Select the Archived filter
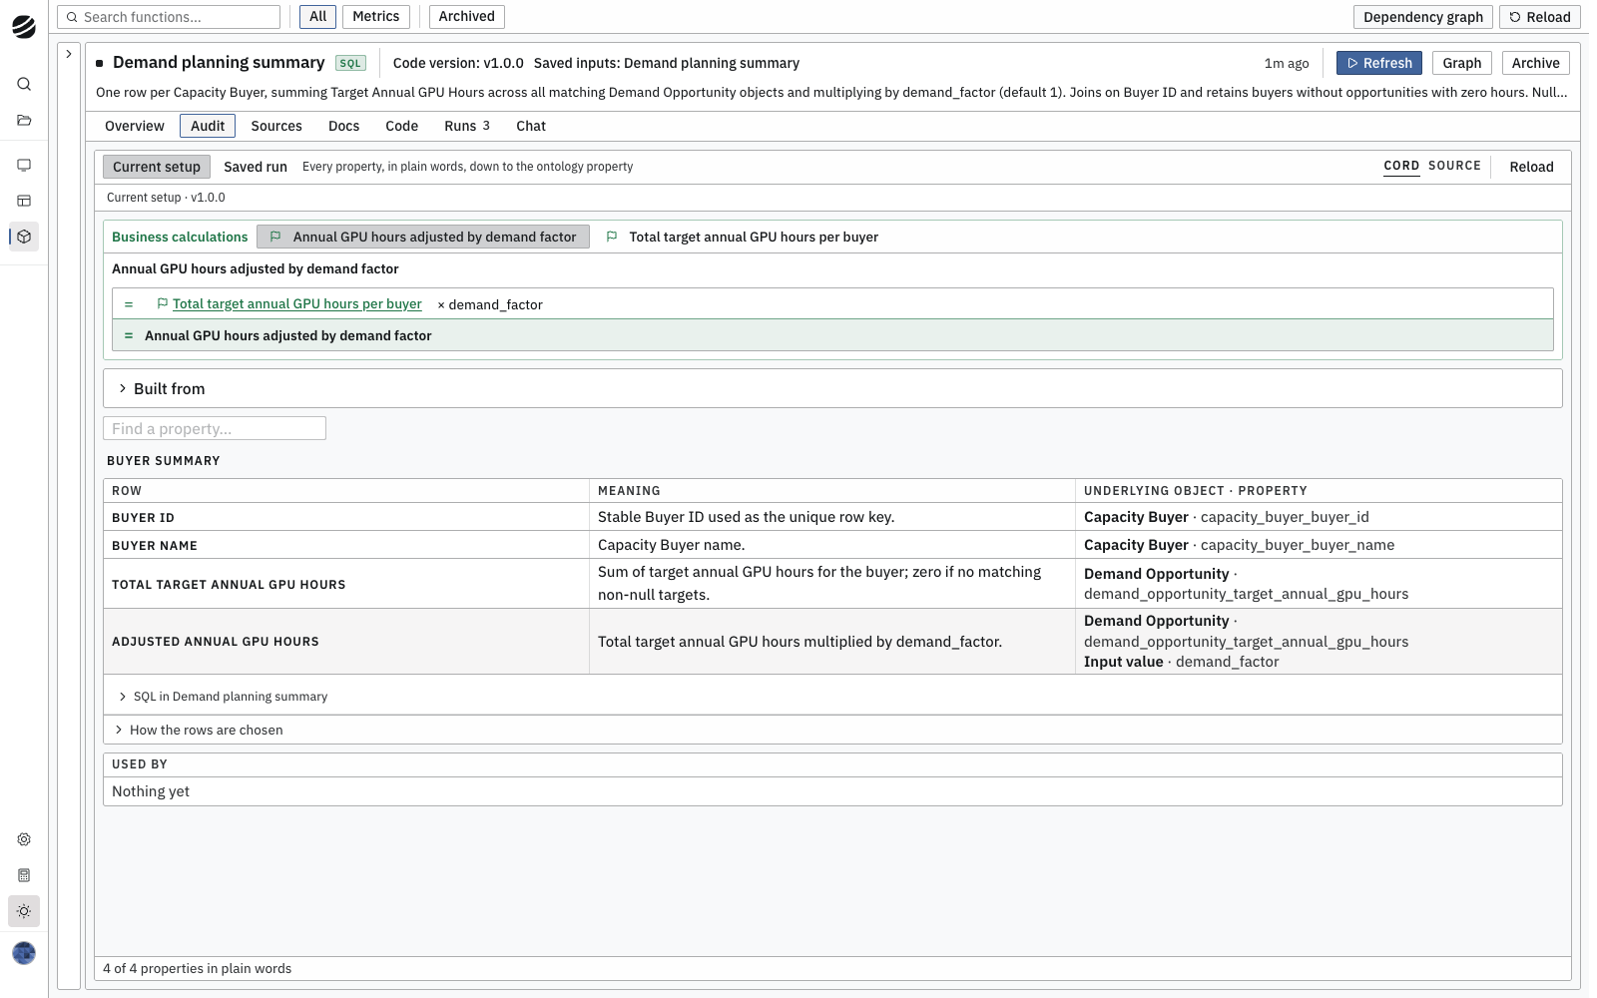This screenshot has width=1597, height=998. coord(466,16)
